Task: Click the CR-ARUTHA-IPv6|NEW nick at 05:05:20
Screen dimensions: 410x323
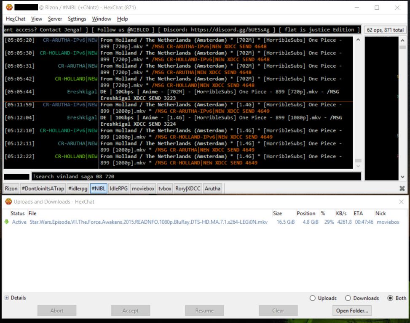Action: pyautogui.click(x=70, y=40)
